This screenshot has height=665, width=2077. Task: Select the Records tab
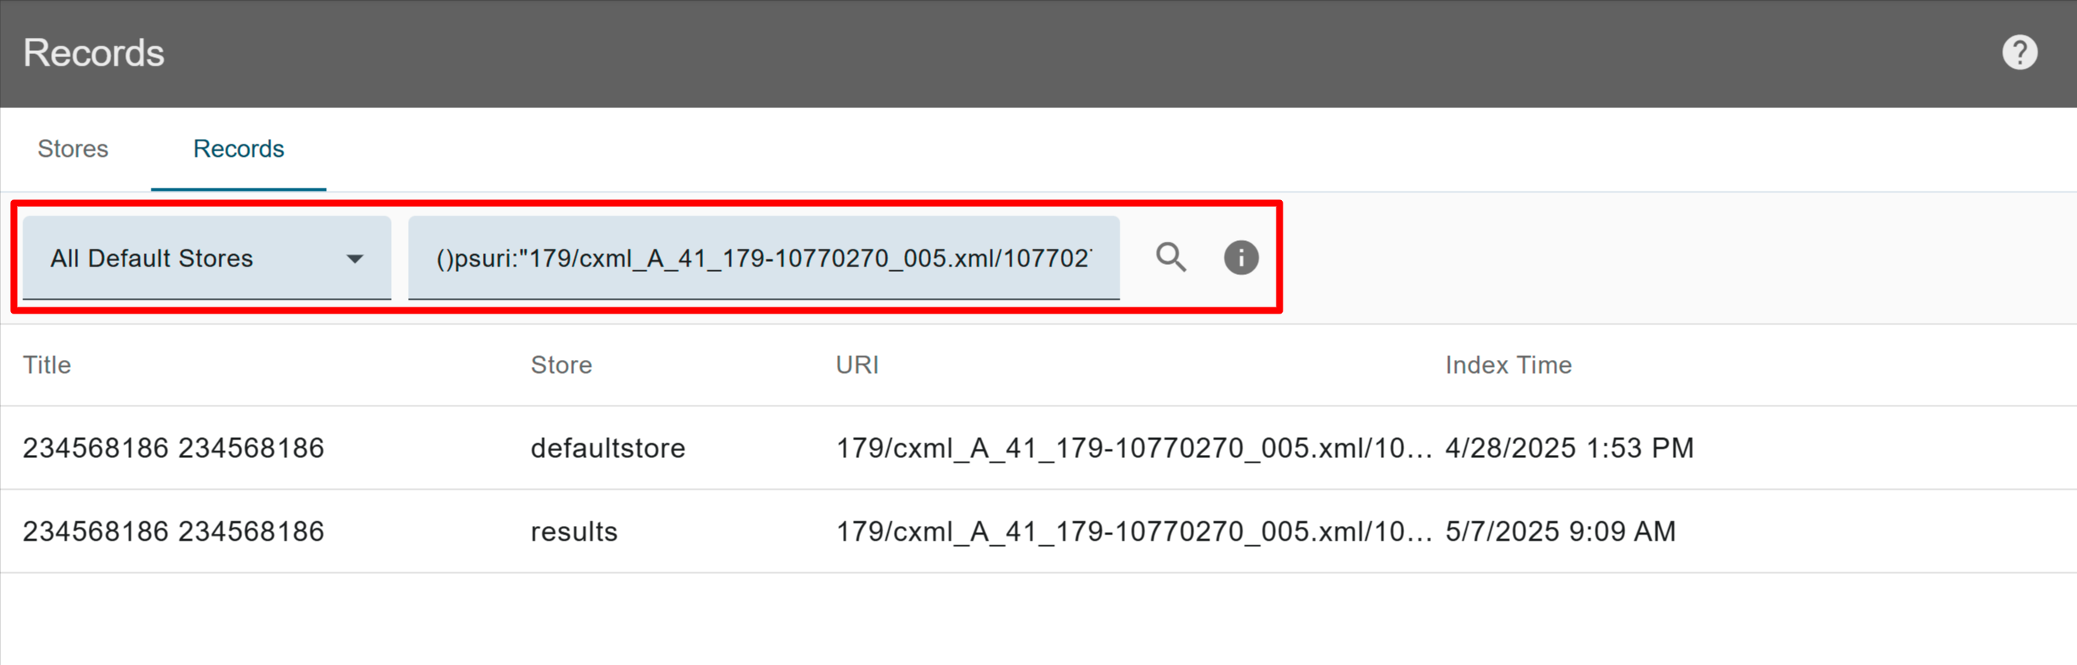[239, 149]
